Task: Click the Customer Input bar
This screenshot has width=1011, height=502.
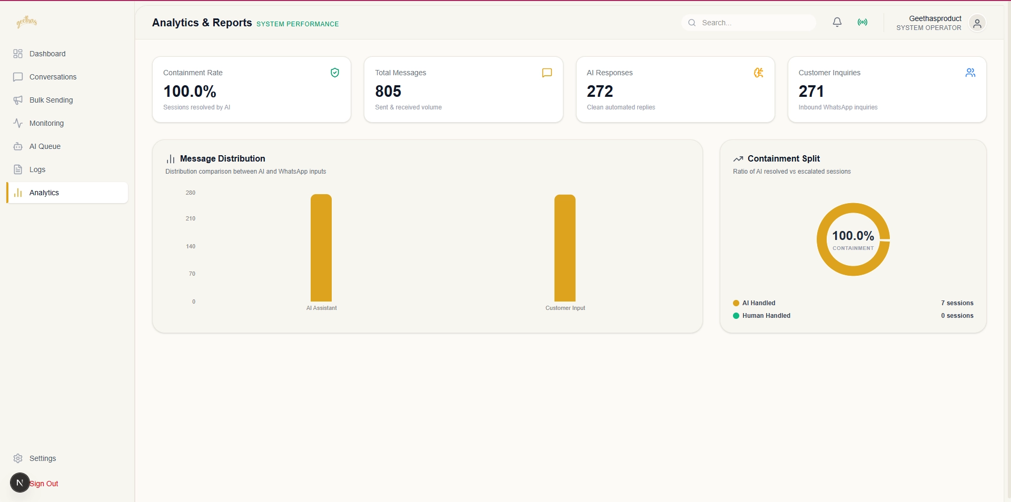Action: (x=565, y=248)
